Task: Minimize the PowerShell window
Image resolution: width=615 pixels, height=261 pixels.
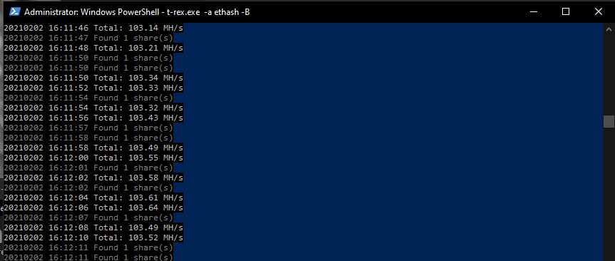Action: 533,11
